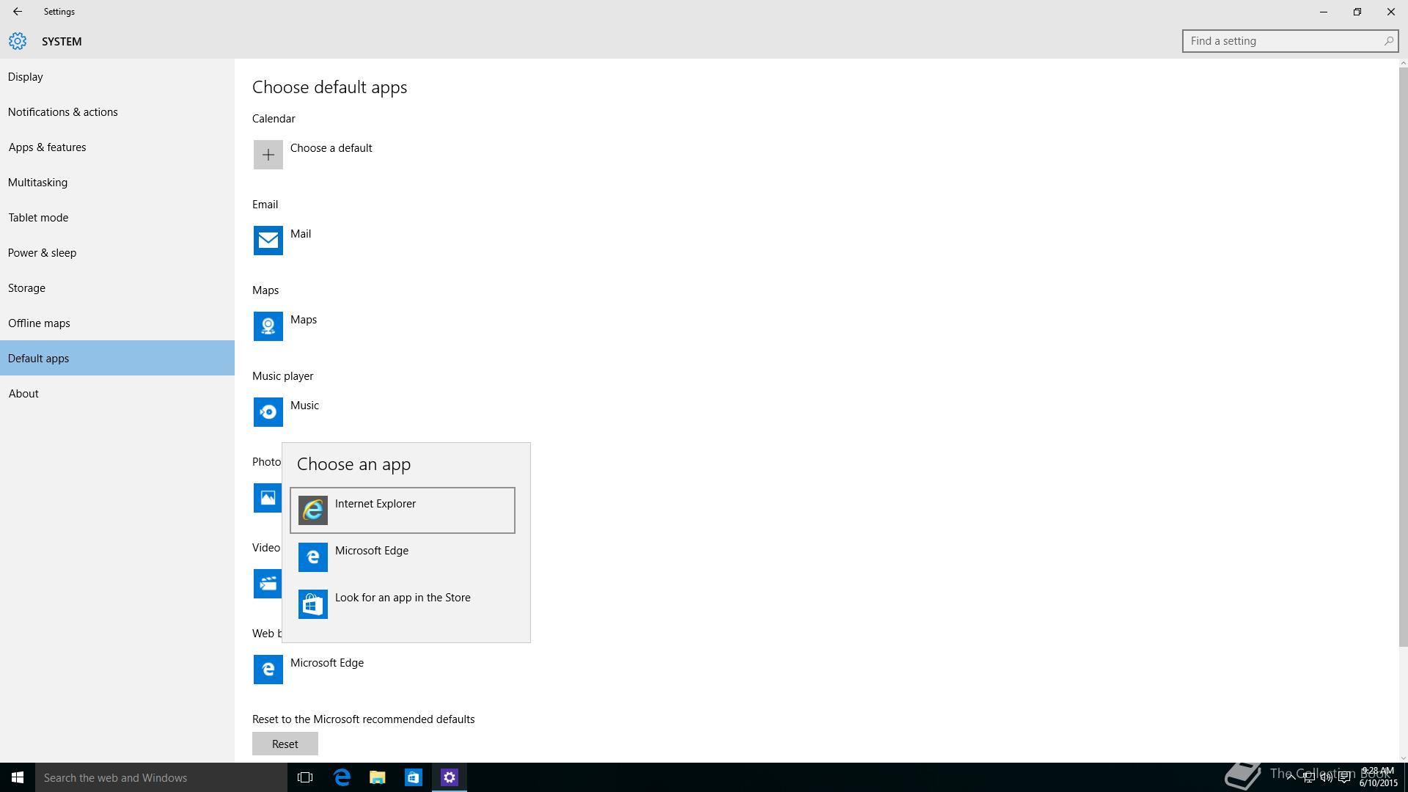Click the Reset button
The image size is (1408, 792).
(x=285, y=744)
